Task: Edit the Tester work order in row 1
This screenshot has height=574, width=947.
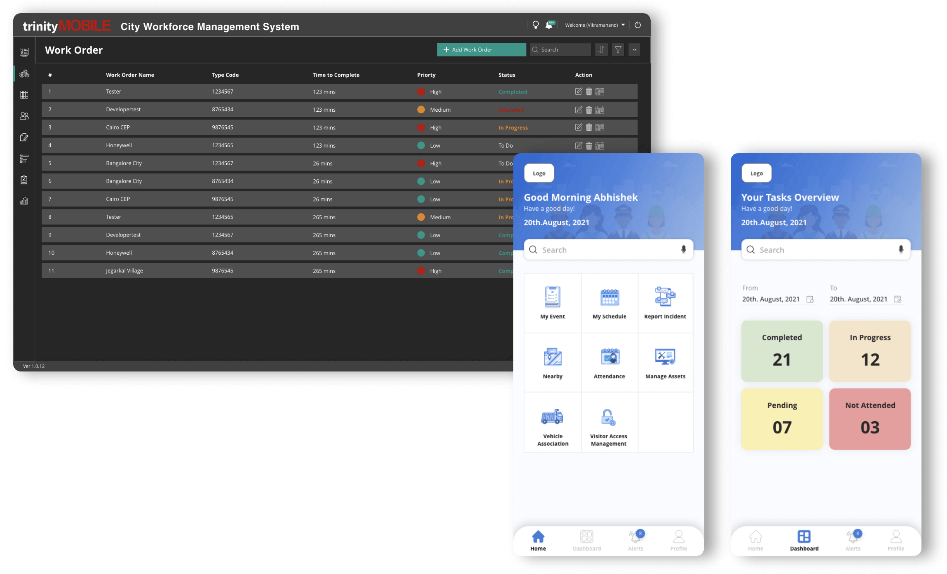Action: coord(578,92)
